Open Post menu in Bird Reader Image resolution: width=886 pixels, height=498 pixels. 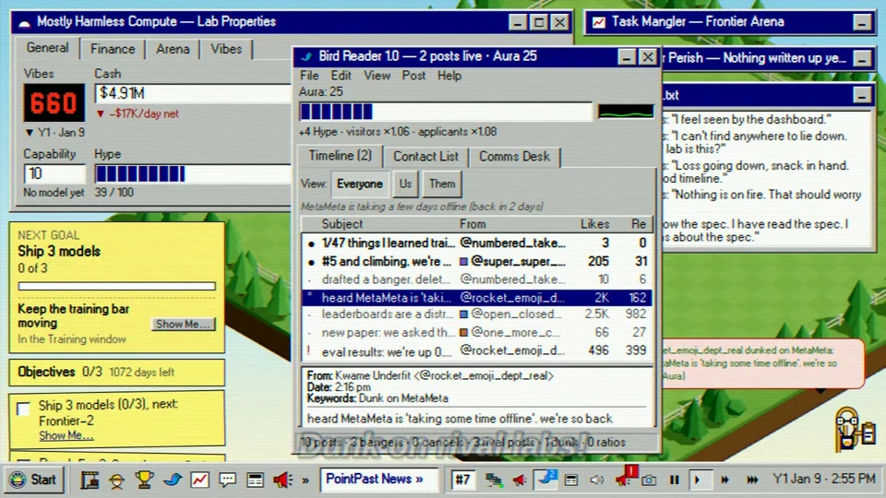pos(413,76)
